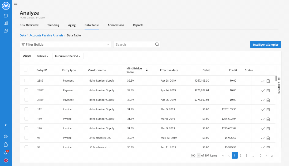Open announcements megaphone icon with badge
The width and height of the screenshot is (289, 166).
(6, 153)
